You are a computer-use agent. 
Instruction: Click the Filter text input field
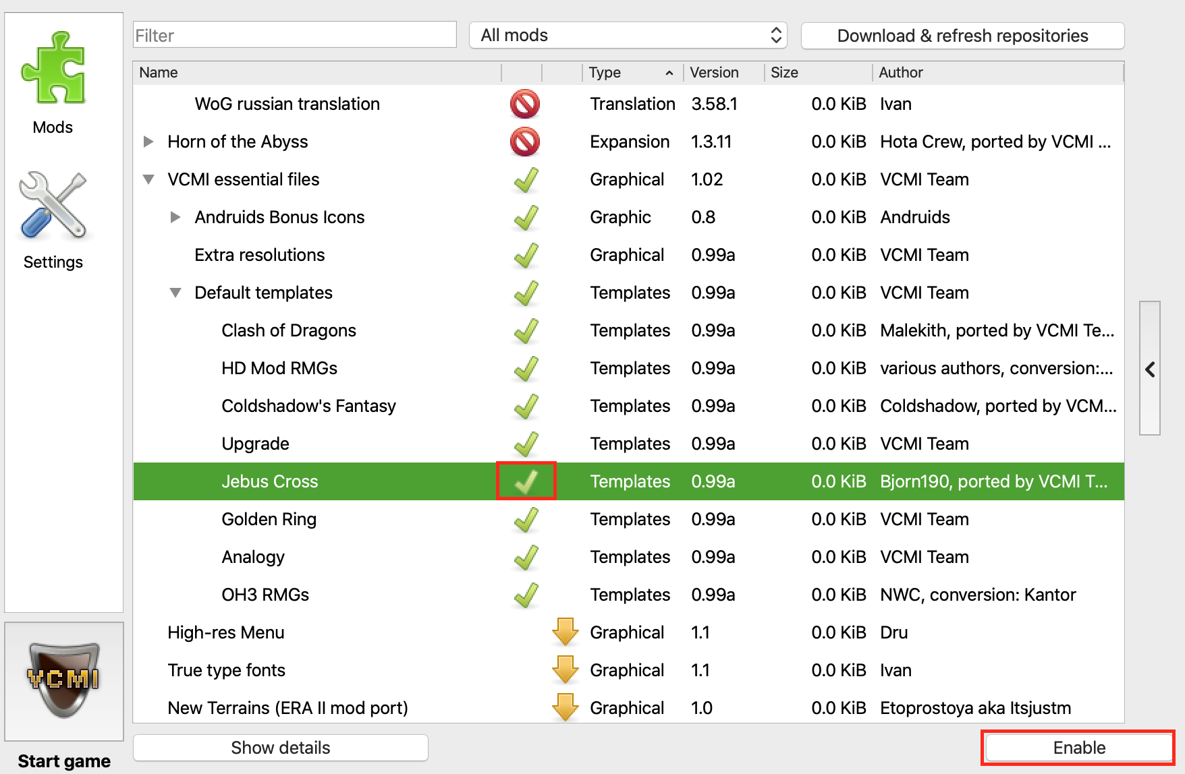[294, 36]
